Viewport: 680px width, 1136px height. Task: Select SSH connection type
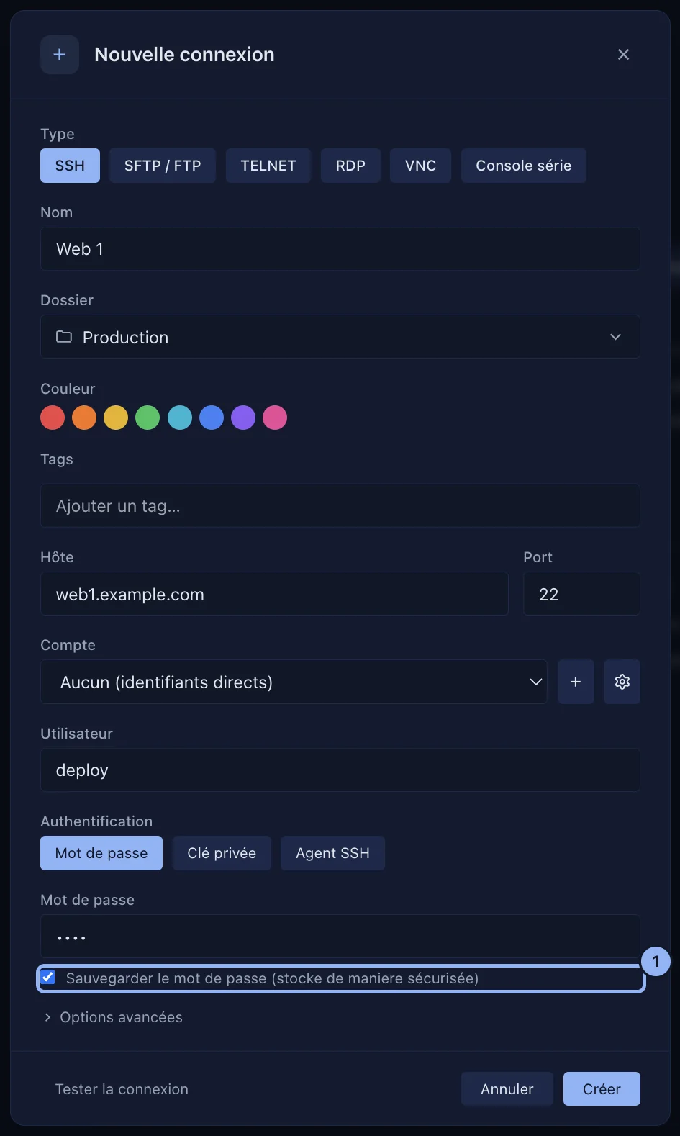70,166
